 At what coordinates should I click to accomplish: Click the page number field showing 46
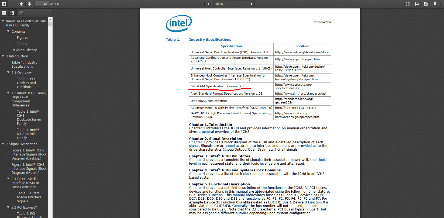click(42, 4)
